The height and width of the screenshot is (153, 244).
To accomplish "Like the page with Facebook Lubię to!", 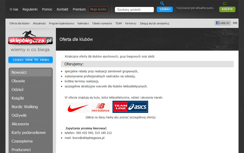I will [223, 23].
